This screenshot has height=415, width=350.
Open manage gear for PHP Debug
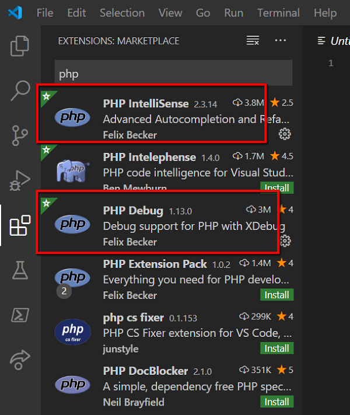point(285,241)
